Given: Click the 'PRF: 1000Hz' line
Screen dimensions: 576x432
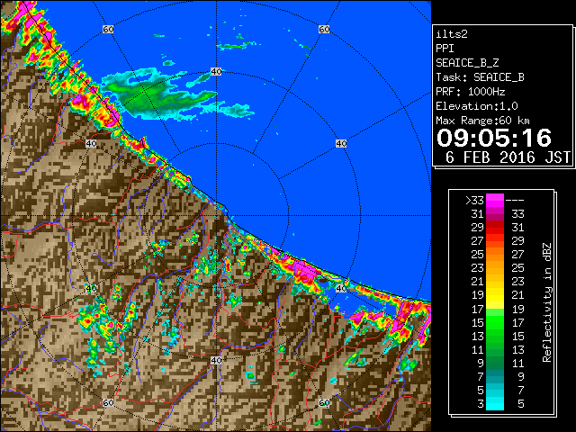Looking at the screenshot, I should pyautogui.click(x=470, y=92).
